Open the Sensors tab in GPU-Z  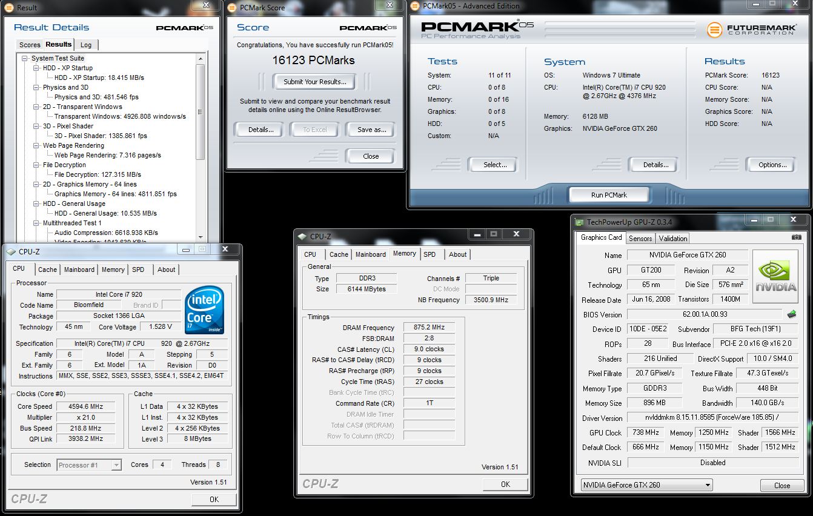640,239
